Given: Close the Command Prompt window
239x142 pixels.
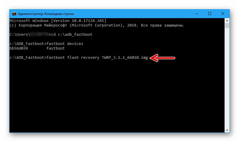Looking at the screenshot, I should click(223, 14).
